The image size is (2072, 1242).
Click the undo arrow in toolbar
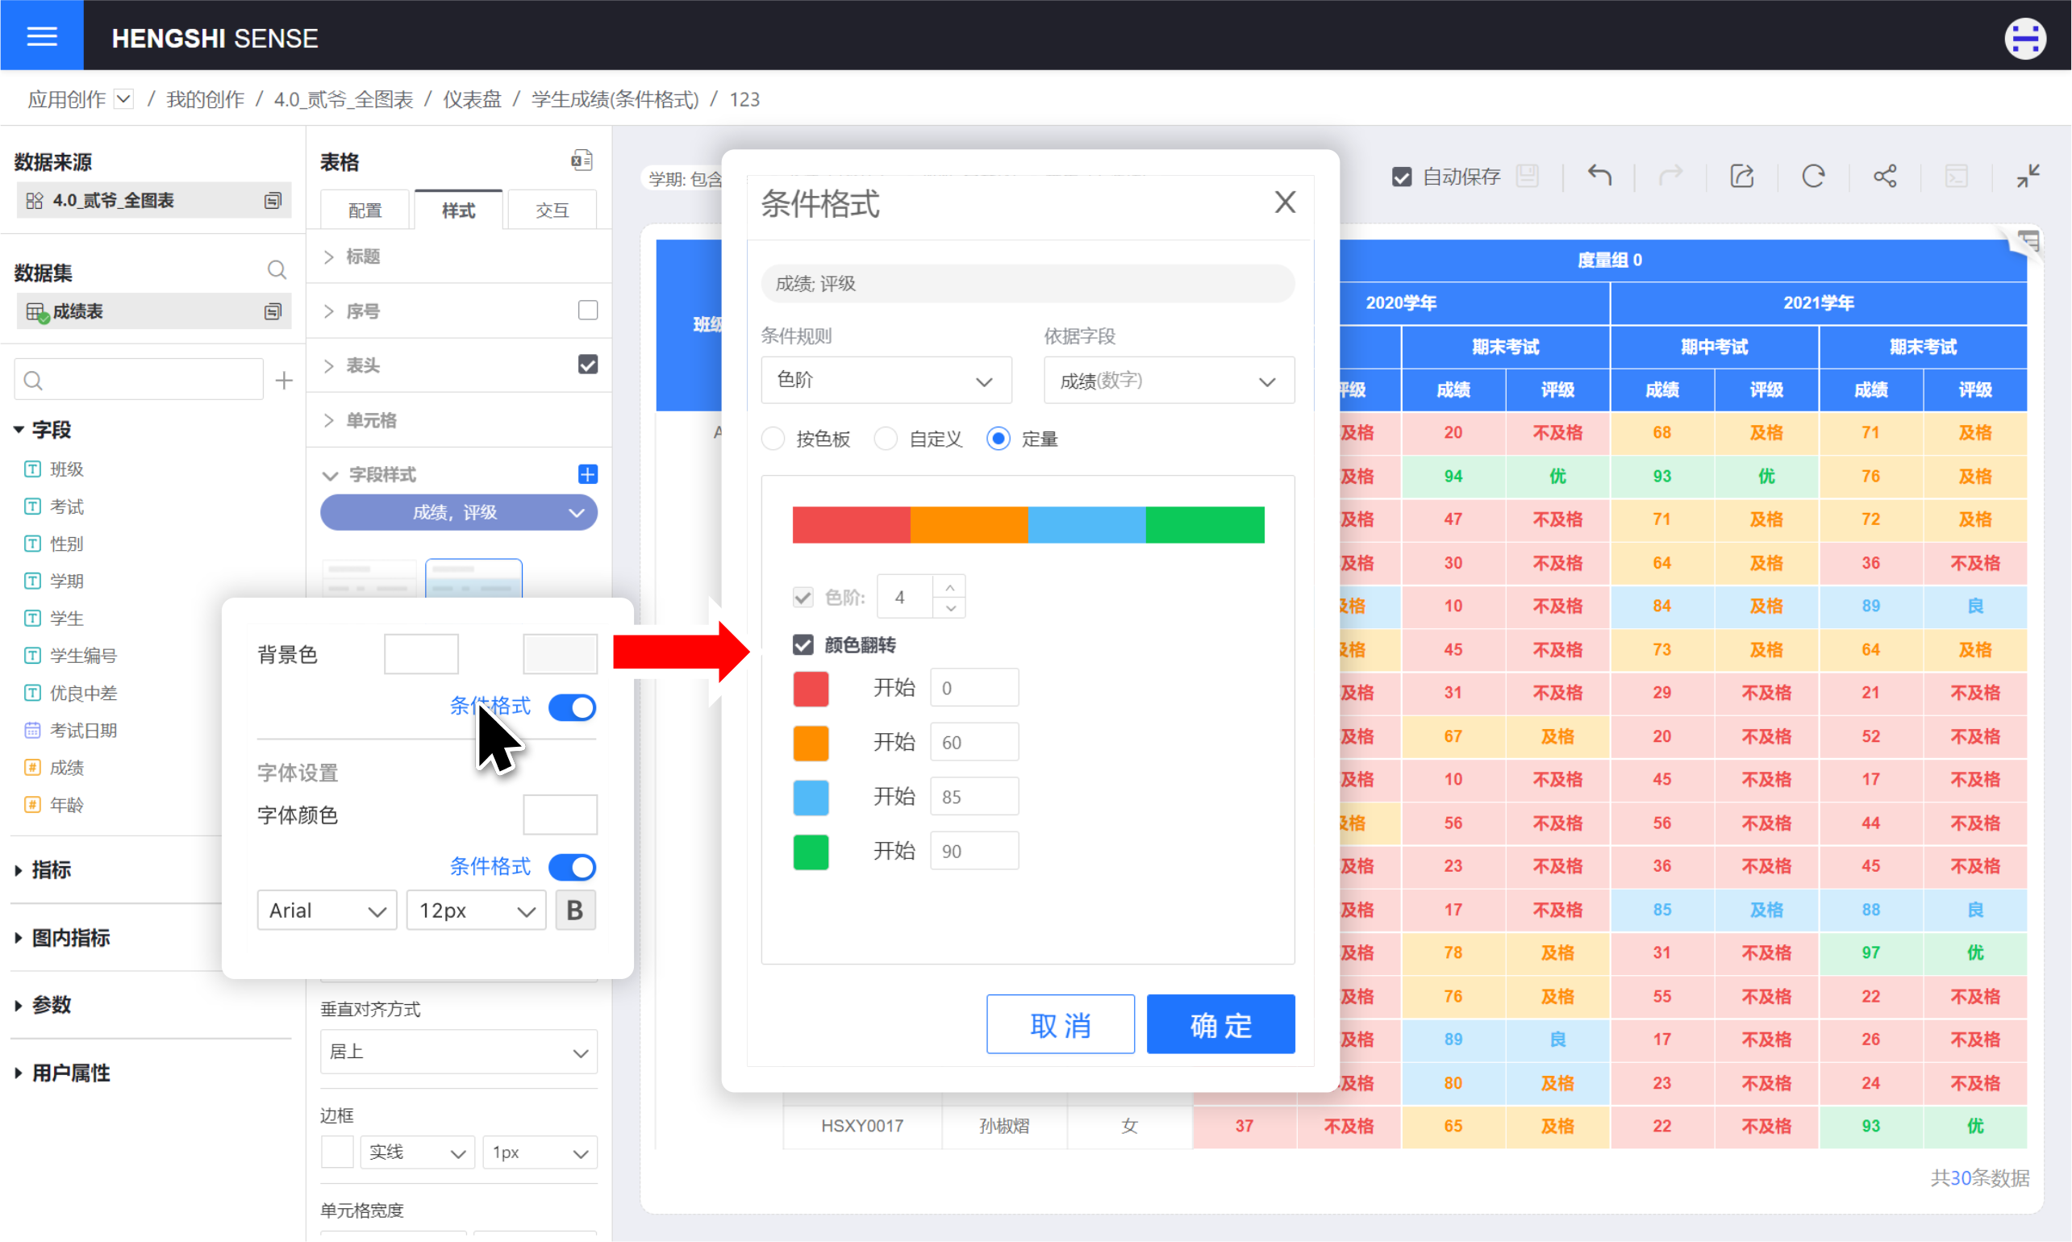pyautogui.click(x=1599, y=176)
